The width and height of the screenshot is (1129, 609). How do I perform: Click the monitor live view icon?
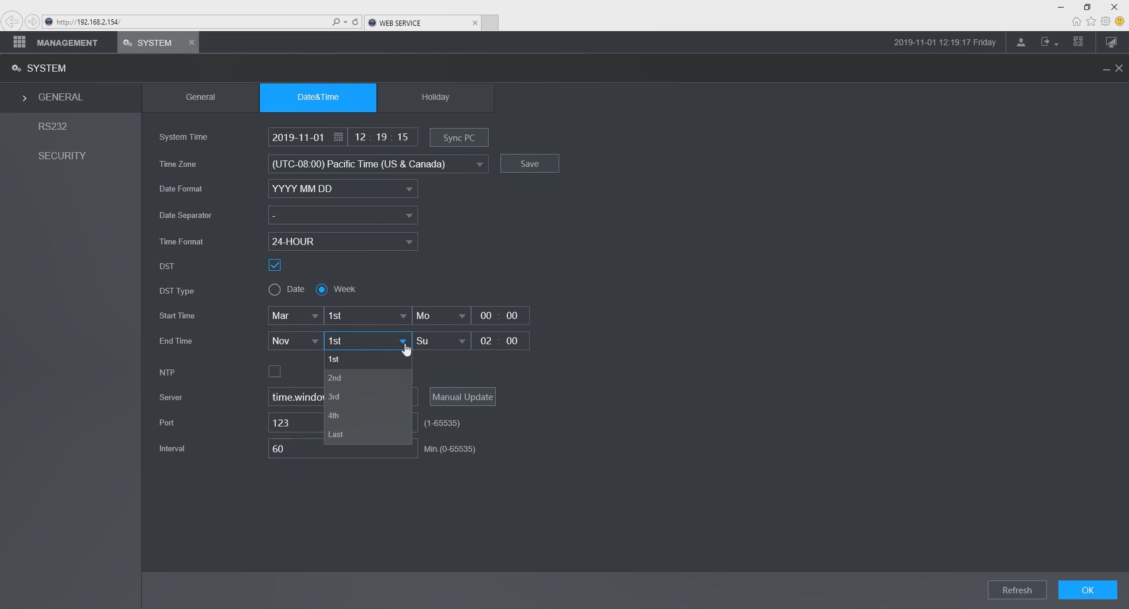tap(1112, 42)
